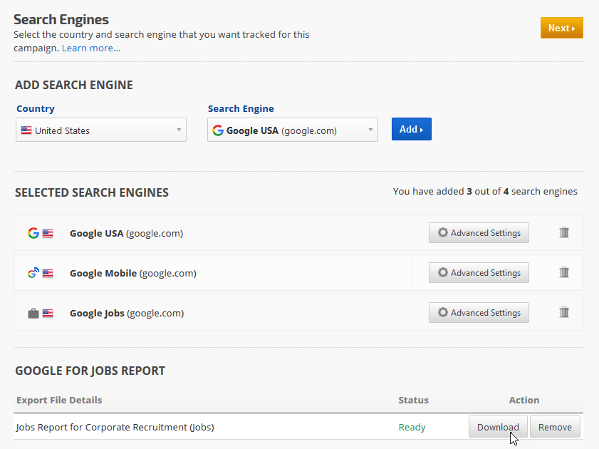Expand the Search Engine dropdown
This screenshot has height=449, width=599.
[x=292, y=130]
